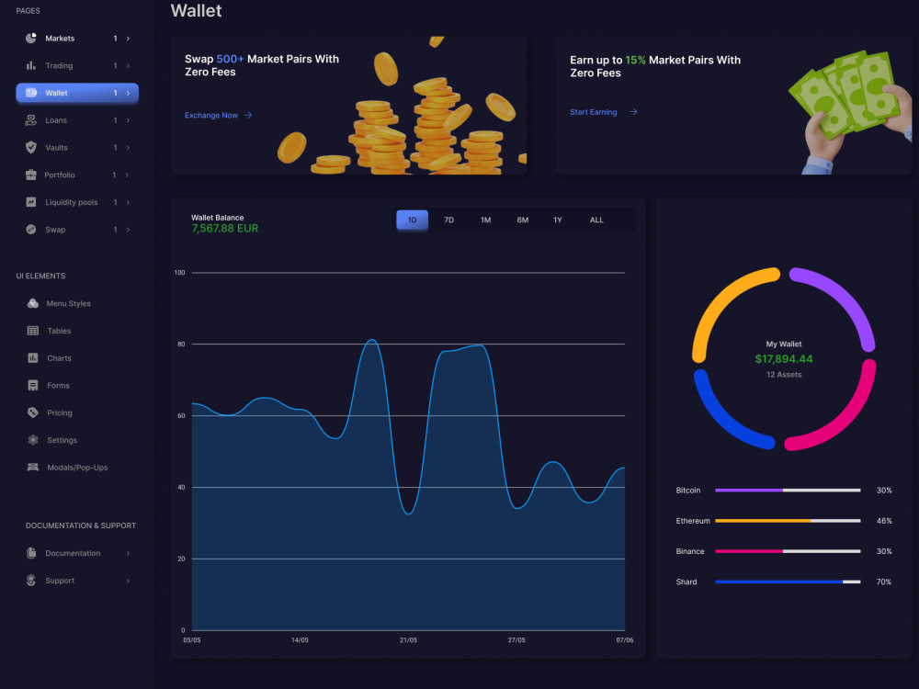Viewport: 919px width, 689px height.
Task: Expand the Trading menu chevron
Action: (x=128, y=65)
